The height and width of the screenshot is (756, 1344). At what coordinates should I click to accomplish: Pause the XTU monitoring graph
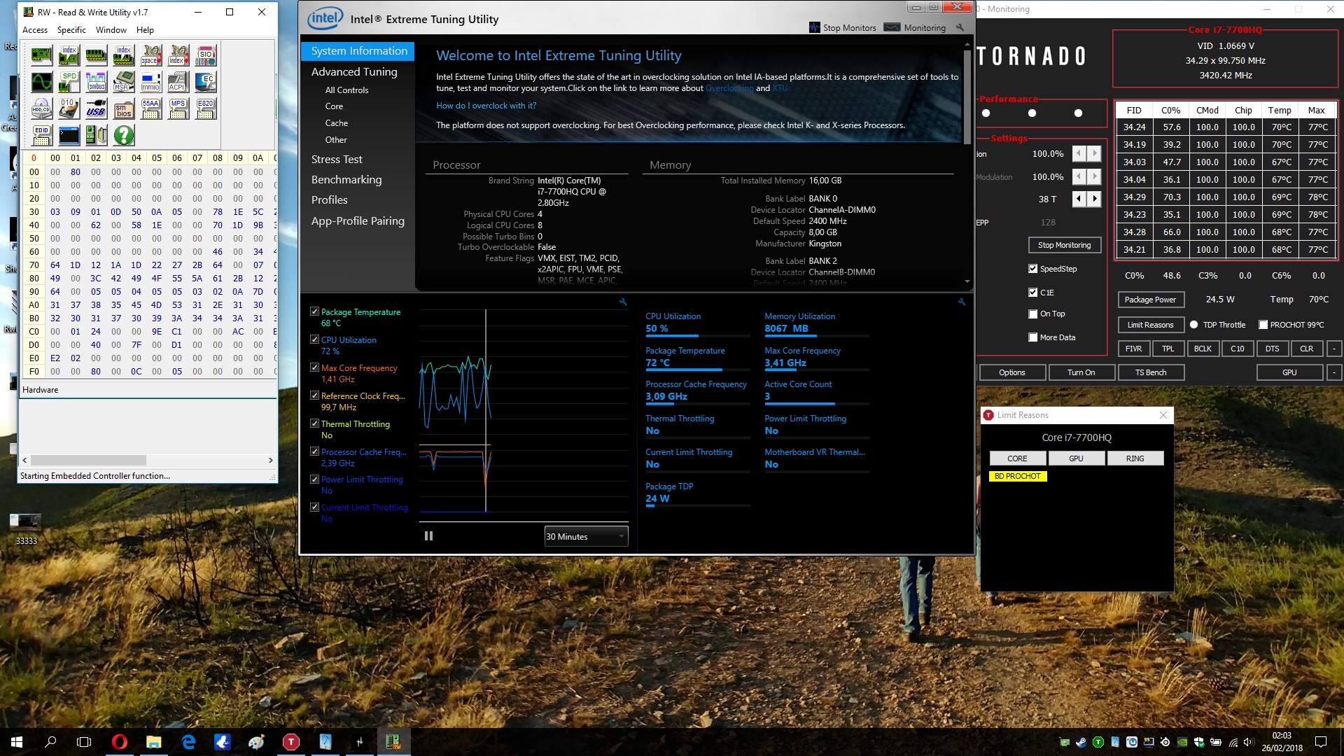click(428, 536)
